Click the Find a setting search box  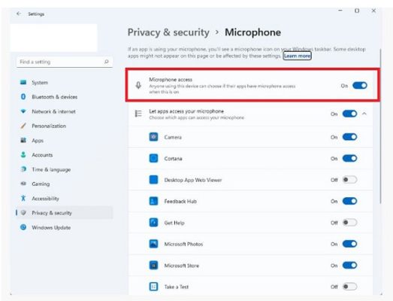[65, 62]
